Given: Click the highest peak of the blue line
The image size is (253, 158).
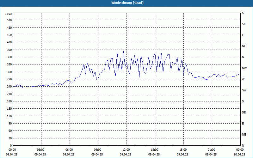Looking at the screenshot, I should click(x=123, y=51).
